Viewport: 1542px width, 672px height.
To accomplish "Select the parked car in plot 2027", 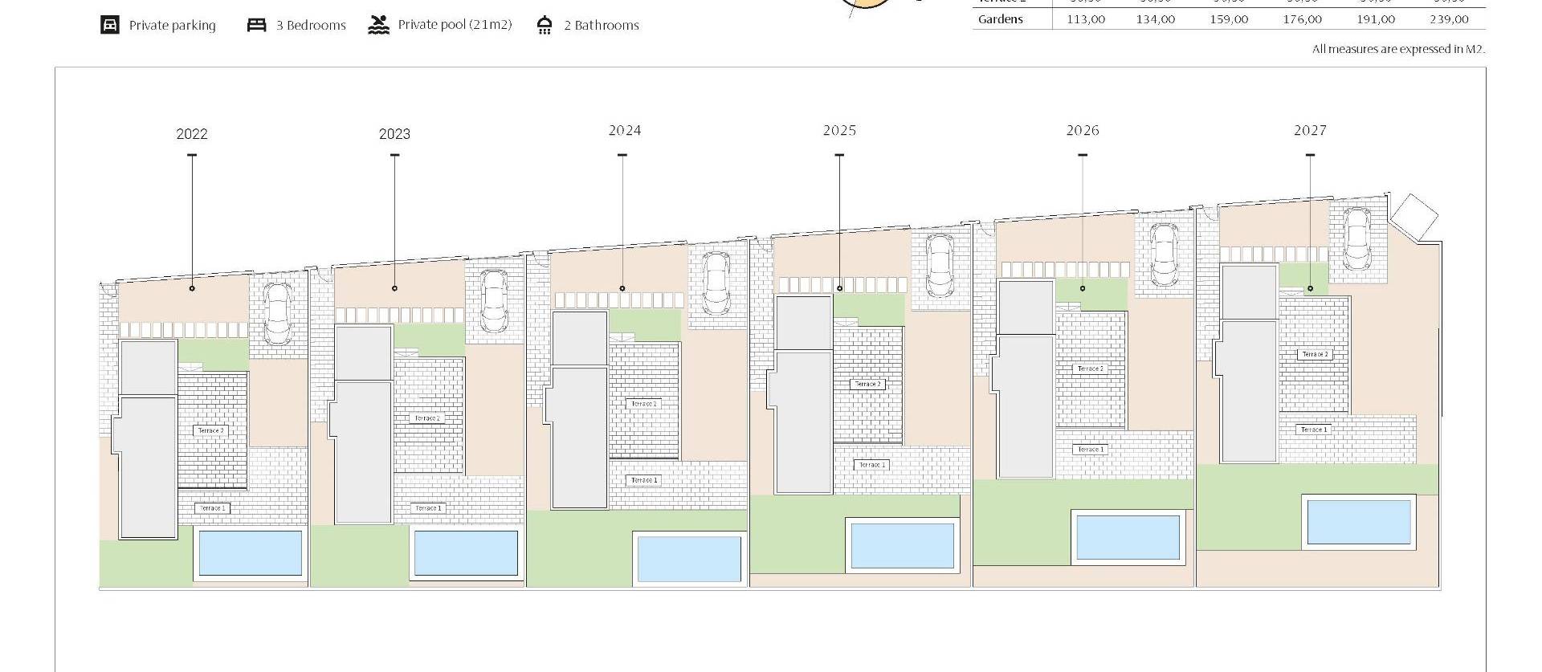I will coord(1356,238).
